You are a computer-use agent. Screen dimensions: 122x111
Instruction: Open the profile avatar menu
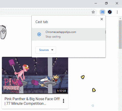click(x=110, y=12)
